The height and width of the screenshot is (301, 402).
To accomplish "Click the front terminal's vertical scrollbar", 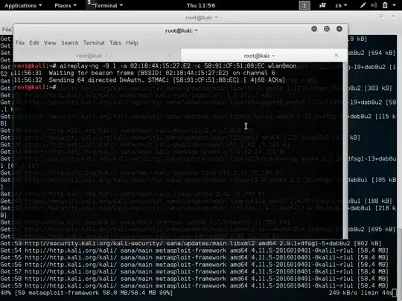I will pyautogui.click(x=345, y=150).
